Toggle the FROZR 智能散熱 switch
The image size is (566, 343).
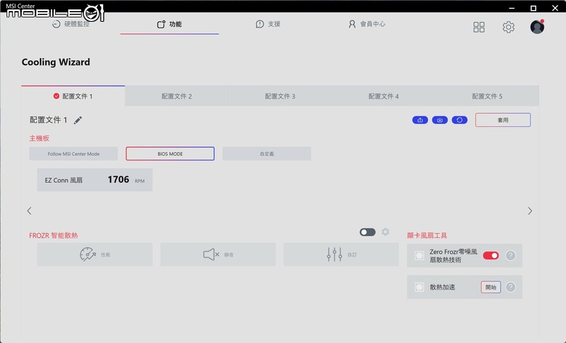(x=367, y=232)
